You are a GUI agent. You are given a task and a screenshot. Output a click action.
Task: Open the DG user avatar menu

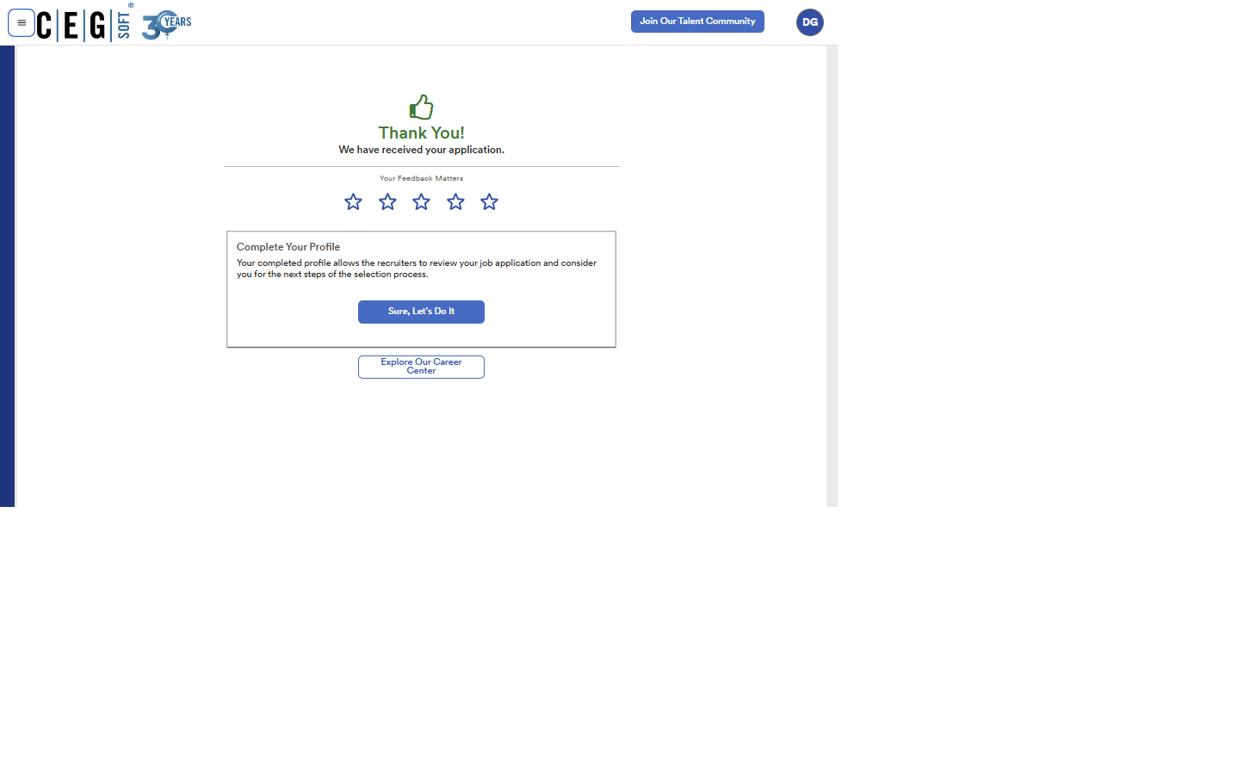click(809, 22)
